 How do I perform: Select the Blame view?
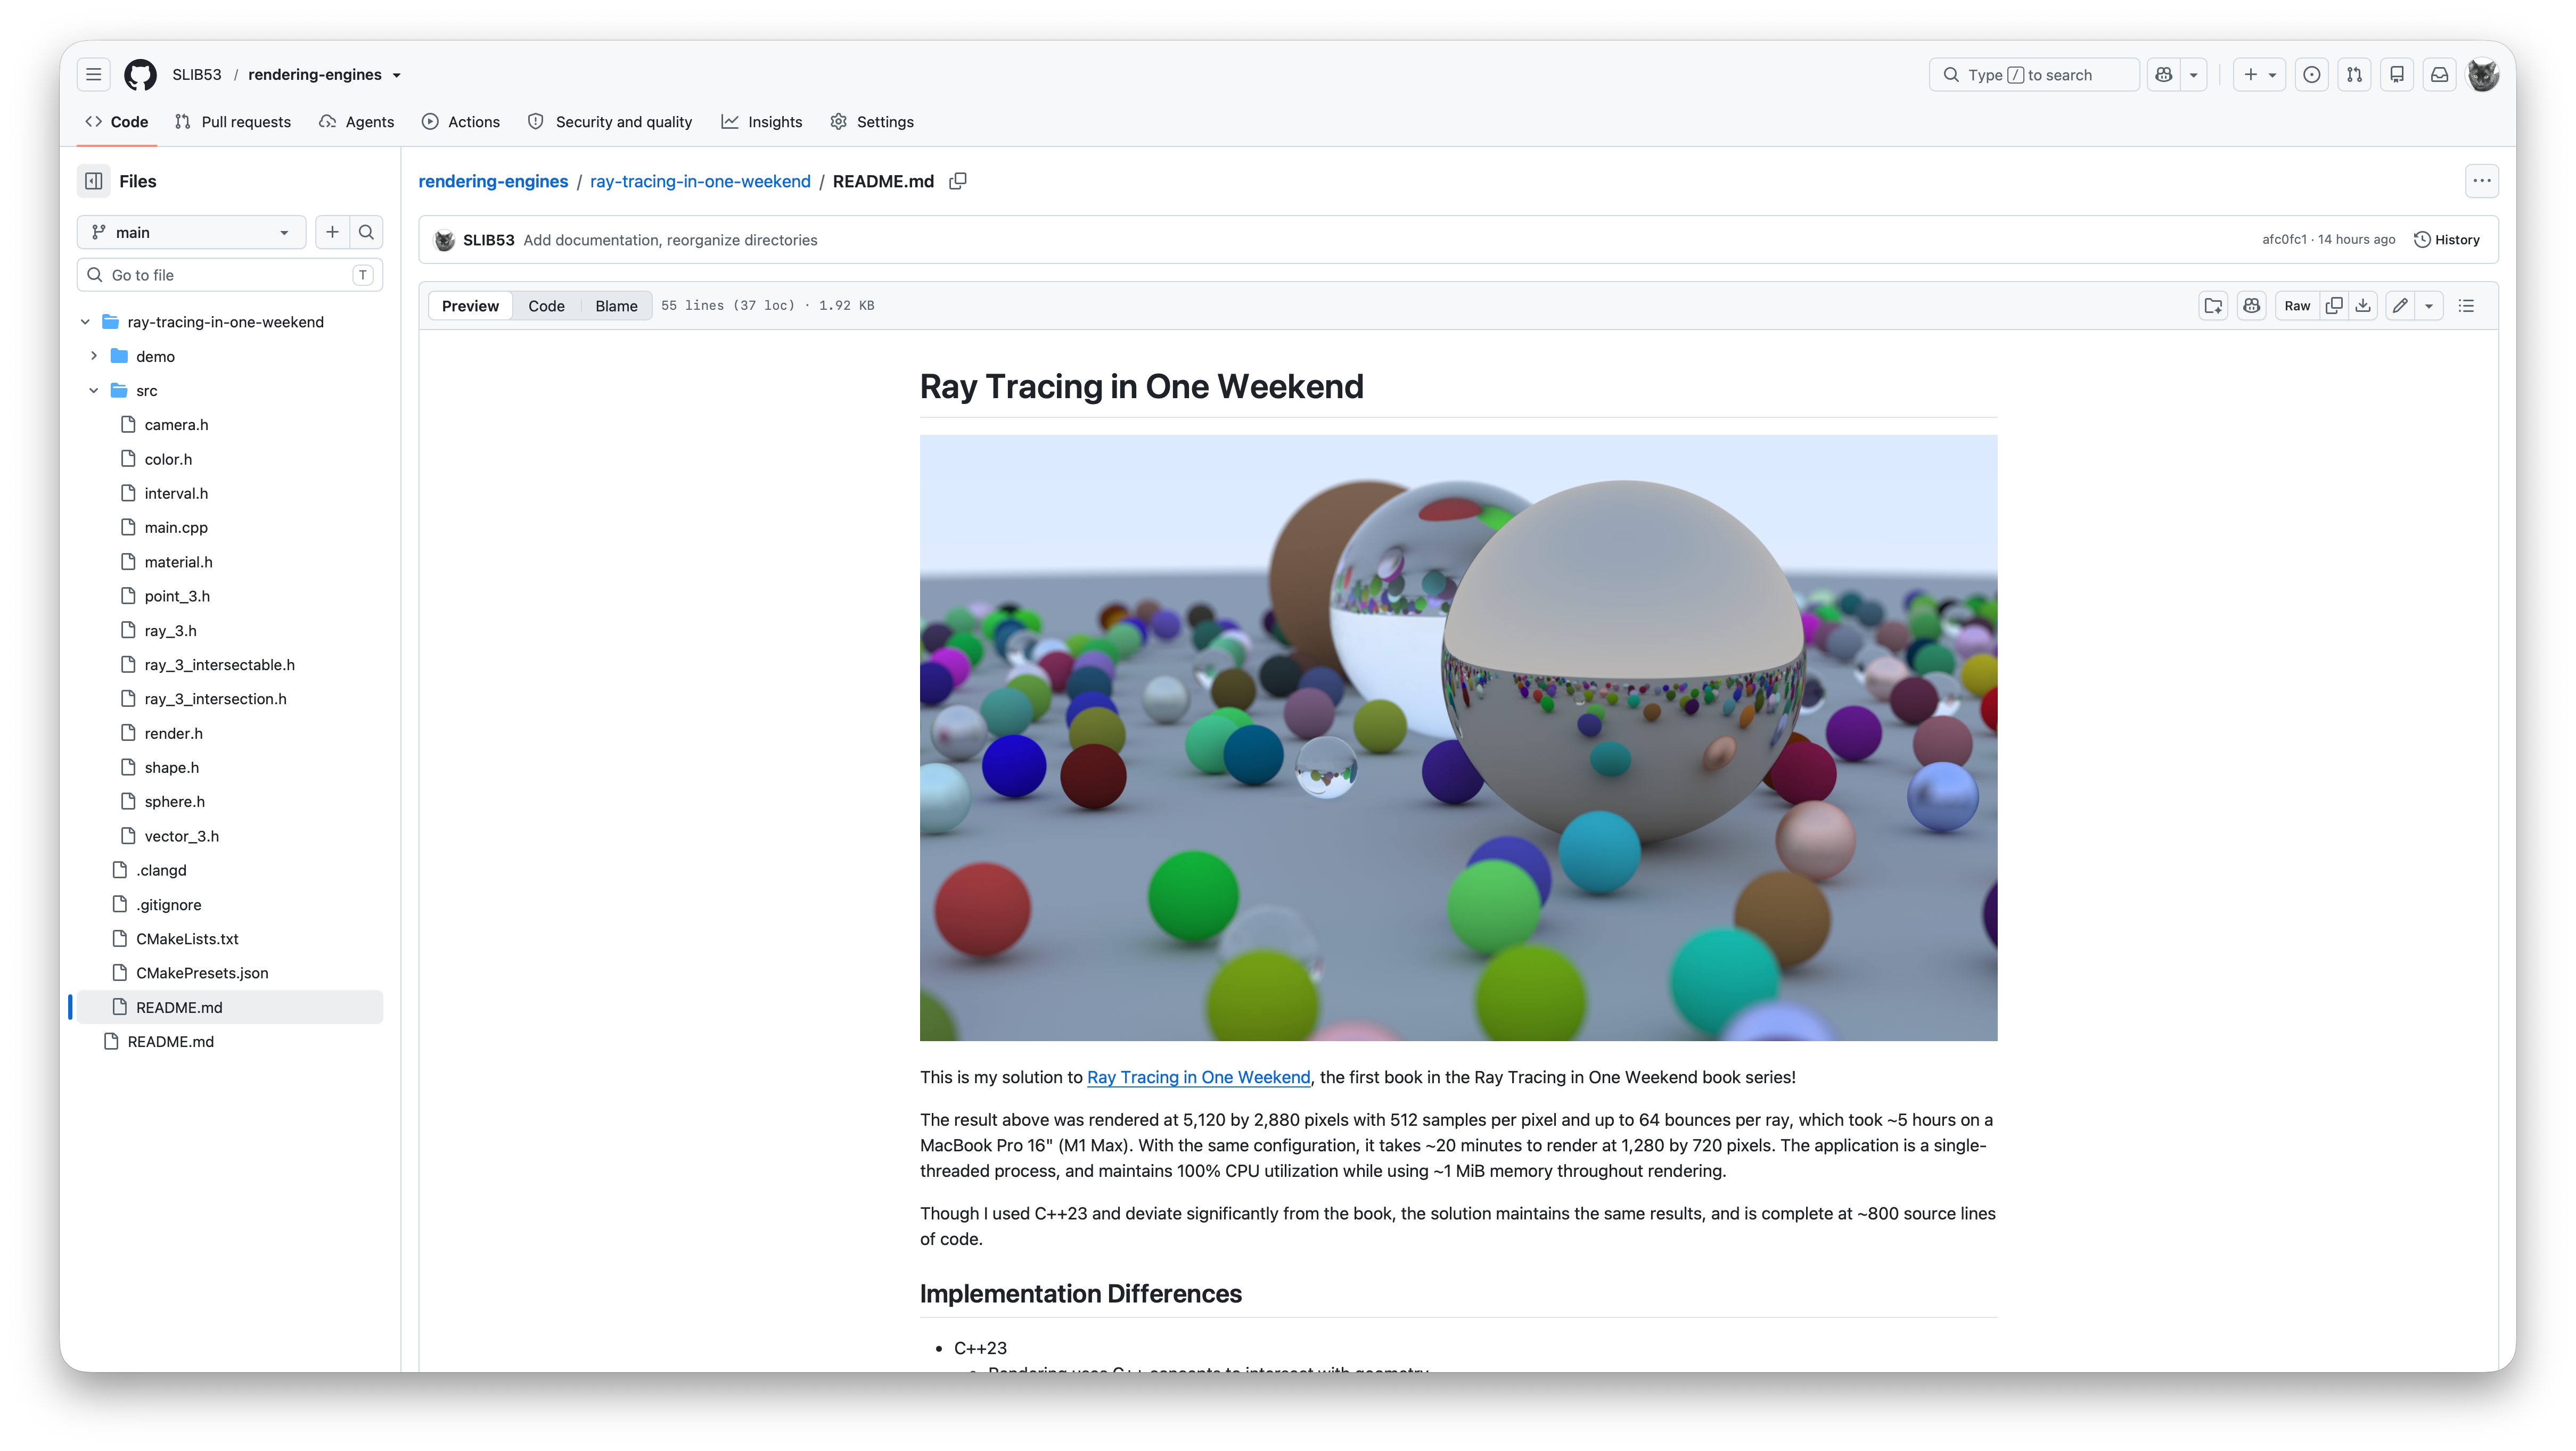pyautogui.click(x=616, y=306)
